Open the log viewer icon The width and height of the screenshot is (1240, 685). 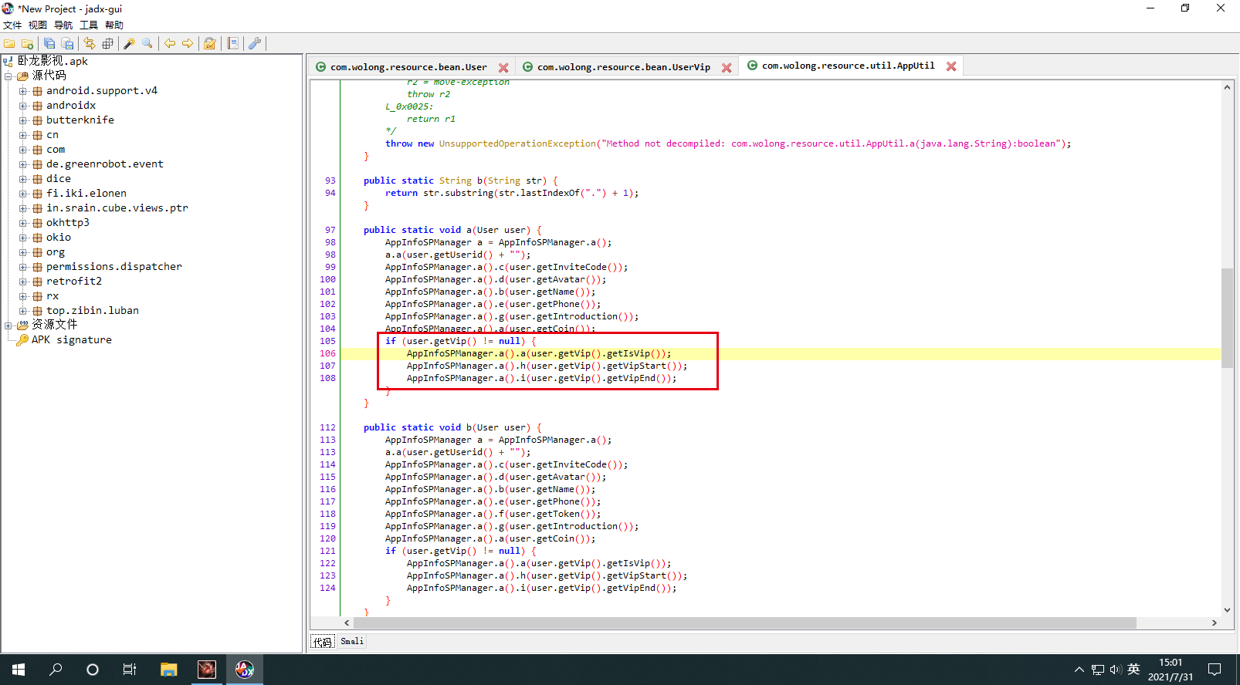click(x=232, y=44)
